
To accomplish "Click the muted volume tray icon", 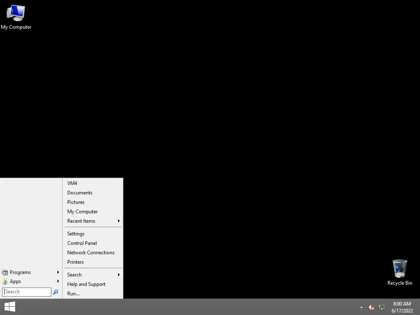I will [x=371, y=307].
